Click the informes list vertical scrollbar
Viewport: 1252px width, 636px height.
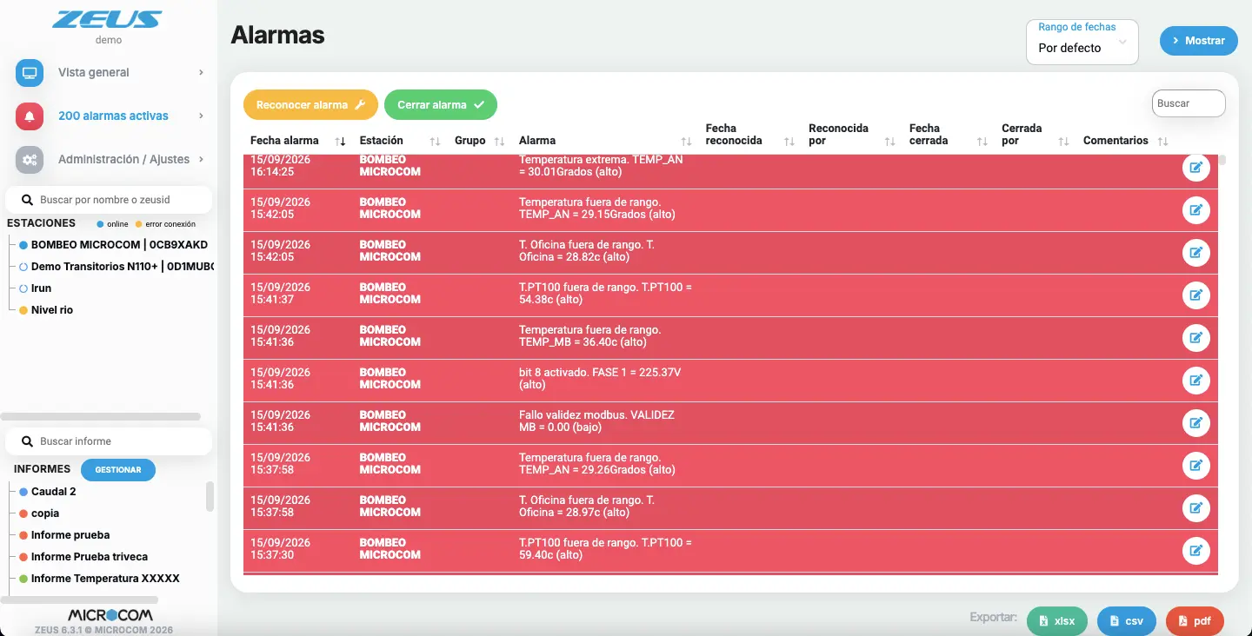pyautogui.click(x=210, y=497)
